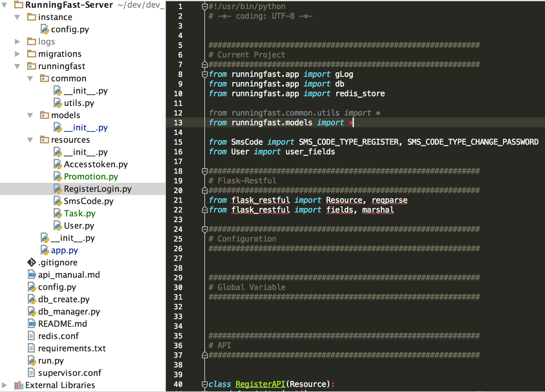The image size is (545, 392).
Task: Open __init__.py under the common folder
Action: 86,91
